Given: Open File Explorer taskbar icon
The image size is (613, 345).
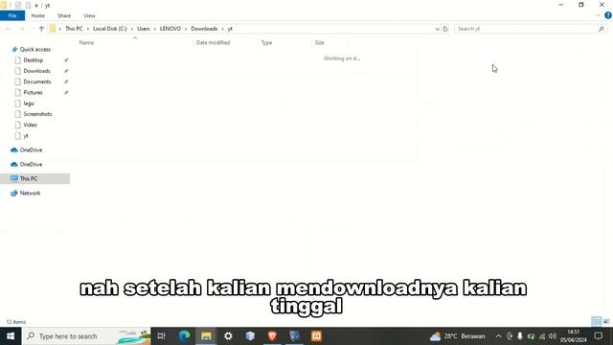Looking at the screenshot, I should [206, 336].
